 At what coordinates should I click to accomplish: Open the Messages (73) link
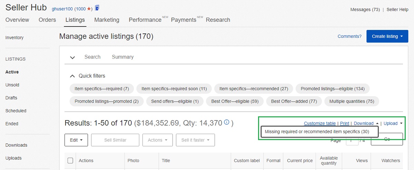pos(365,10)
